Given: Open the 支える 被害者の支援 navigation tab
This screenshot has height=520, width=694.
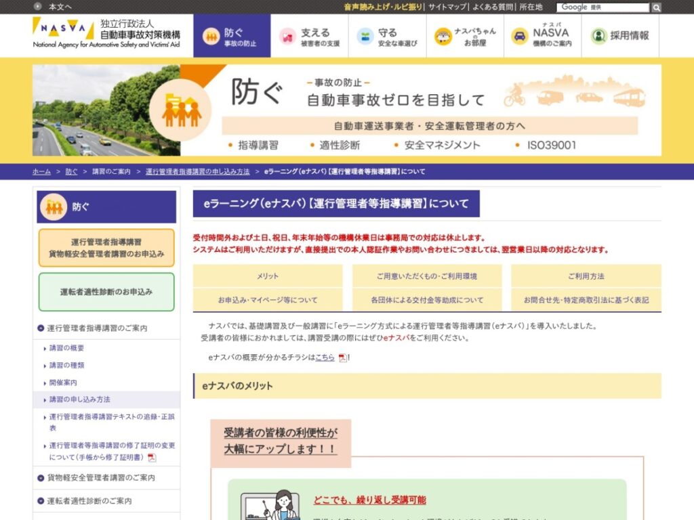Looking at the screenshot, I should [x=309, y=36].
